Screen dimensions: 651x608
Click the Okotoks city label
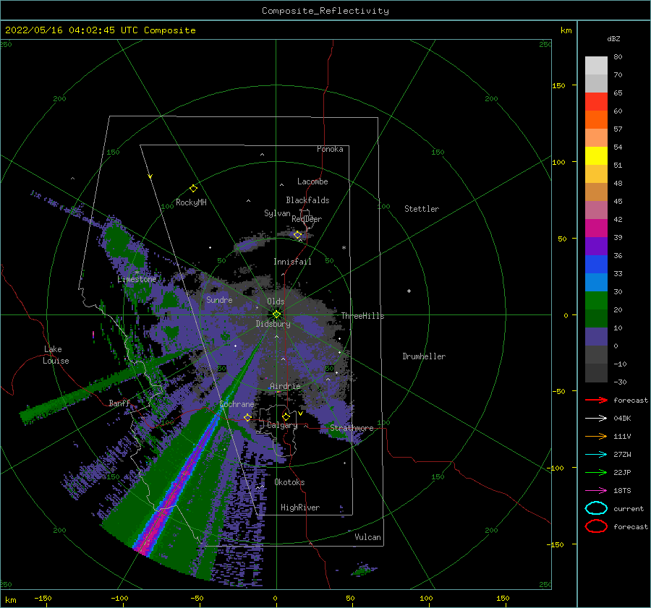point(289,482)
